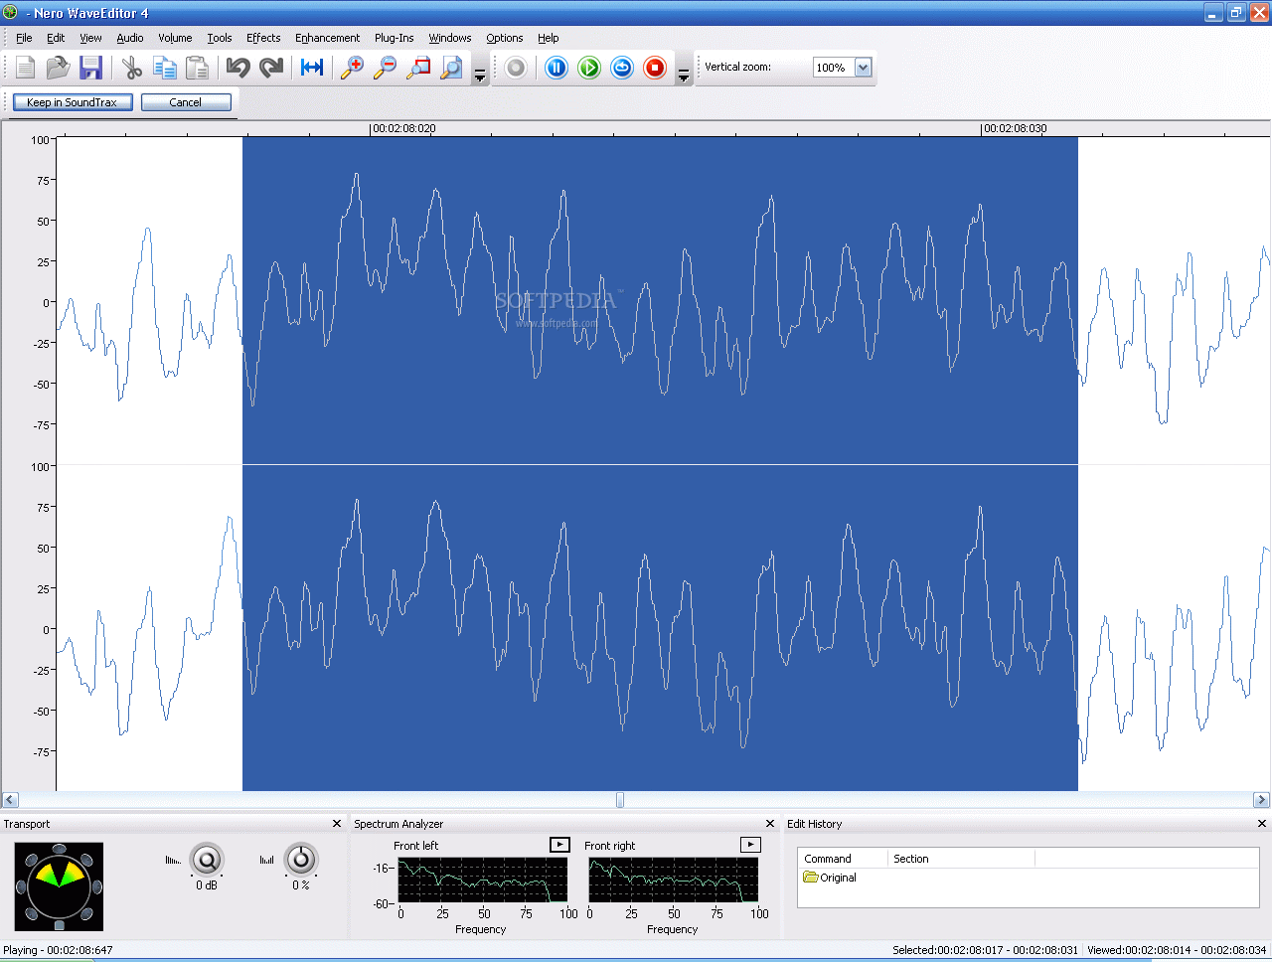Image resolution: width=1272 pixels, height=962 pixels.
Task: Pause audio playback
Action: [x=556, y=68]
